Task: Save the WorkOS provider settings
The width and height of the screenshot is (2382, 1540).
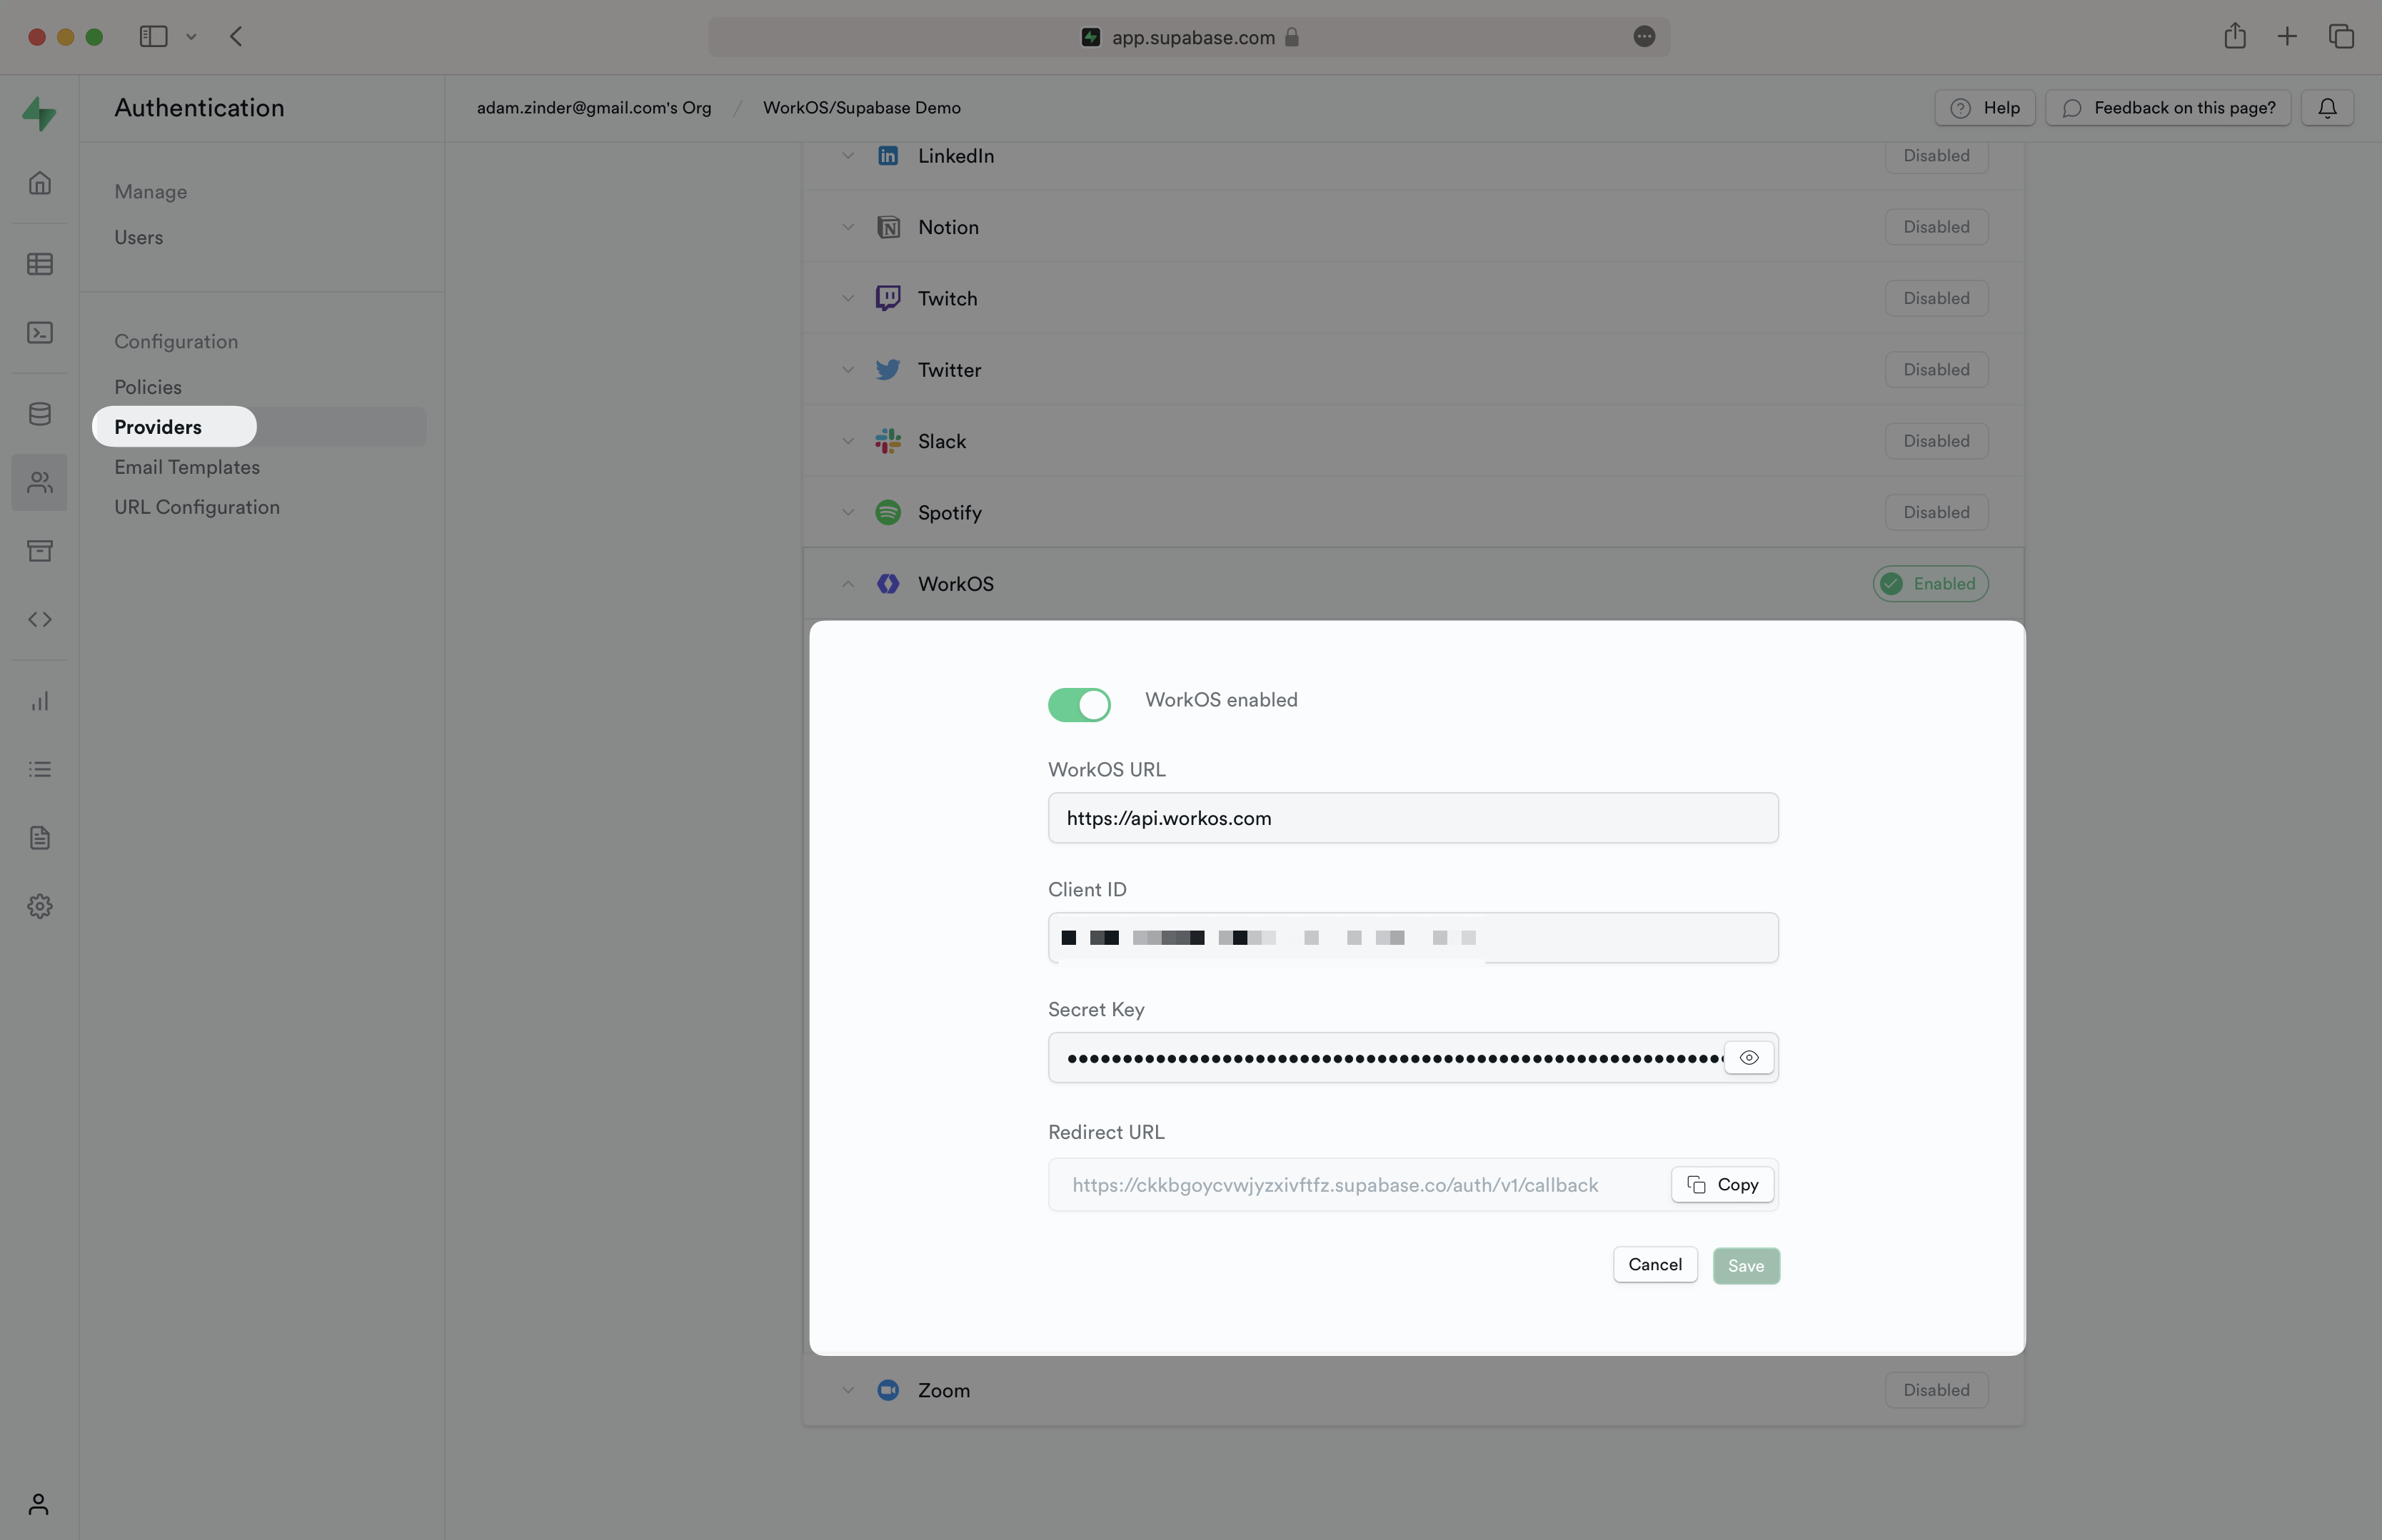Action: [x=1745, y=1265]
